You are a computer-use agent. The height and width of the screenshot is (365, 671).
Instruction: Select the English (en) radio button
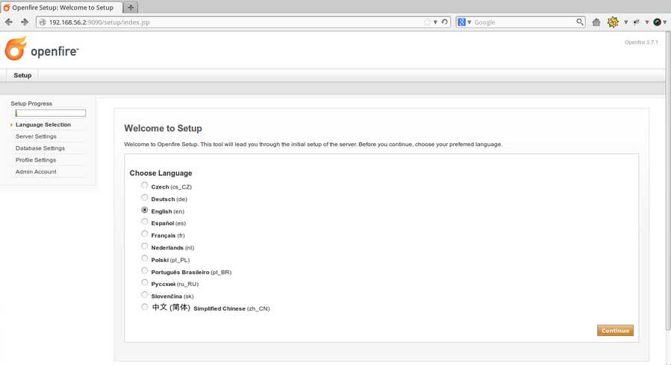coord(145,210)
